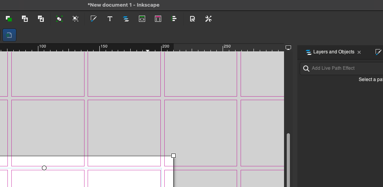Viewport: 383px width, 187px height.
Task: Click the square page corner resize handle
Action: [x=173, y=155]
